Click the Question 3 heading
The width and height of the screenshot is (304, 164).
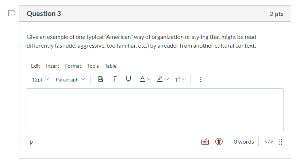click(x=44, y=14)
